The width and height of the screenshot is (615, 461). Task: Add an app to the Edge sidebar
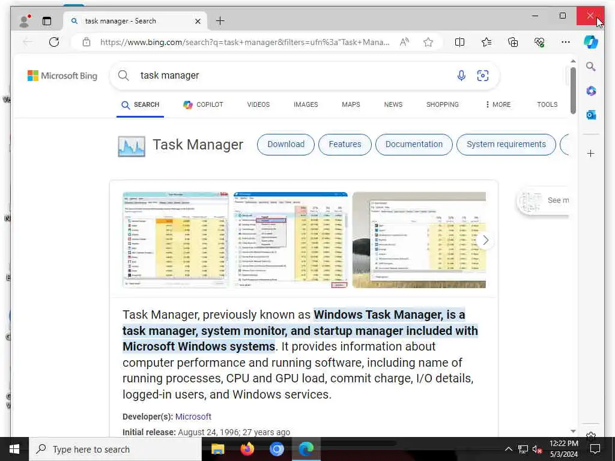591,153
